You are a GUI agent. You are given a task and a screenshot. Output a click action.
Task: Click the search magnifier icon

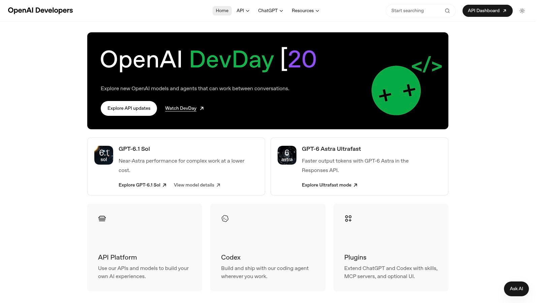click(447, 11)
